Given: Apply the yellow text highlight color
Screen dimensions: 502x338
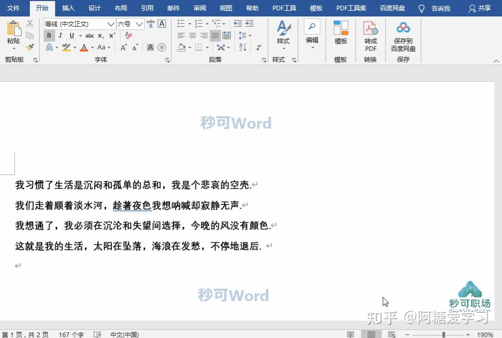Looking at the screenshot, I should (66, 48).
